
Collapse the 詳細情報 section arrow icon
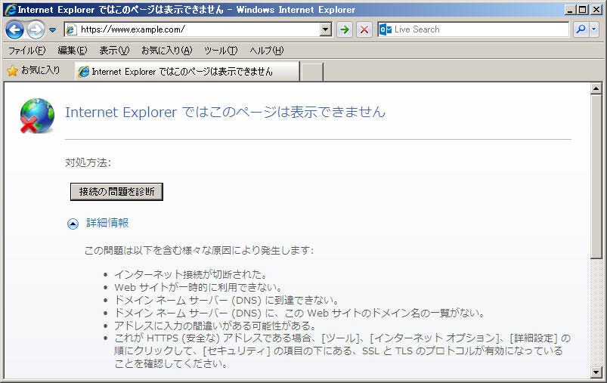[73, 224]
